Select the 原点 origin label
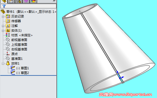Screen dimensions: 157x98 click(14, 54)
